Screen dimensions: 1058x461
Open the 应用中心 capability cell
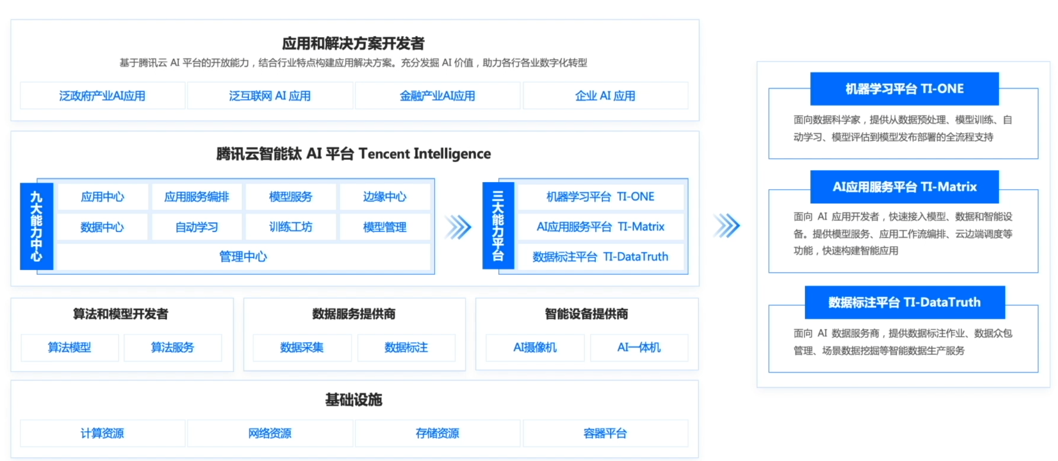pyautogui.click(x=103, y=196)
